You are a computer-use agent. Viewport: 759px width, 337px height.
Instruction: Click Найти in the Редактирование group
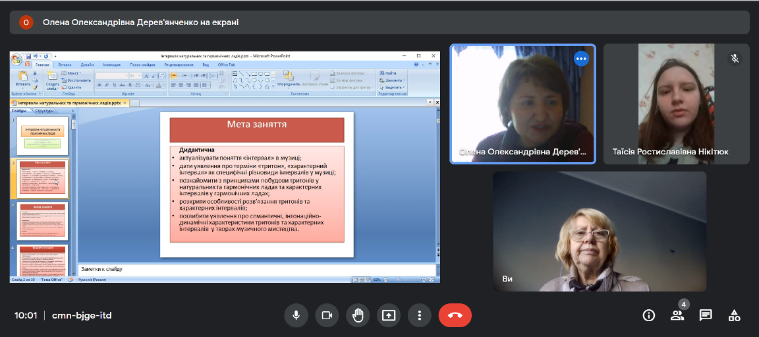click(387, 73)
